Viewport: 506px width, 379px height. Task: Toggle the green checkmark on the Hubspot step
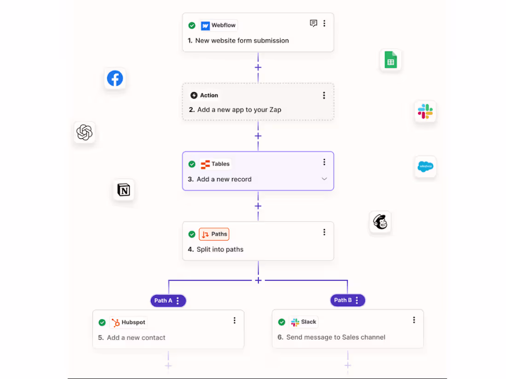(x=103, y=322)
